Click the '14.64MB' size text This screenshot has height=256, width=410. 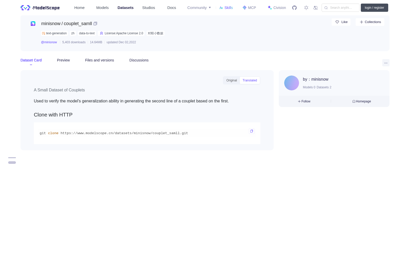click(96, 42)
